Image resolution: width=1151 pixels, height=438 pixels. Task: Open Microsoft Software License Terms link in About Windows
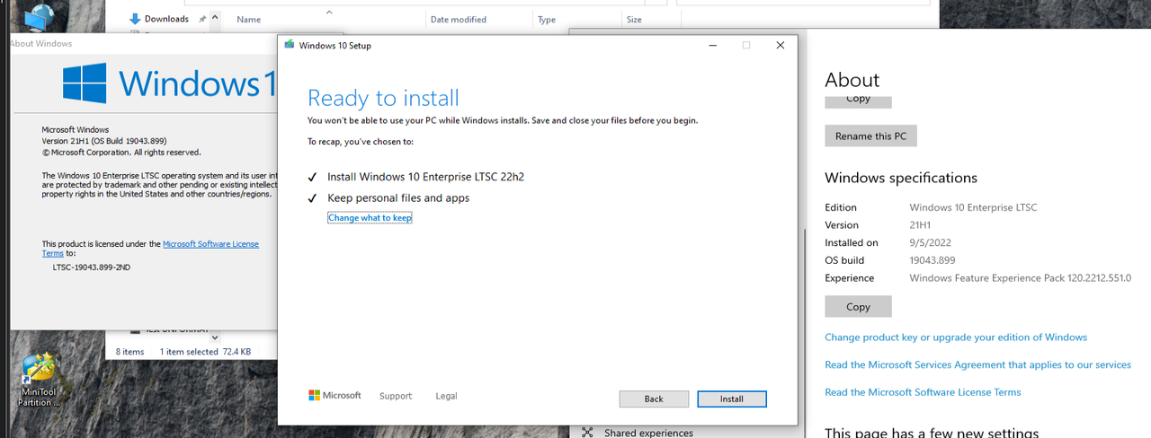point(210,244)
